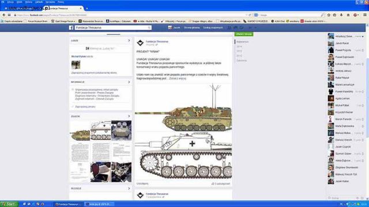
Task: Open Facebook friend requests icon
Action: 229,28
